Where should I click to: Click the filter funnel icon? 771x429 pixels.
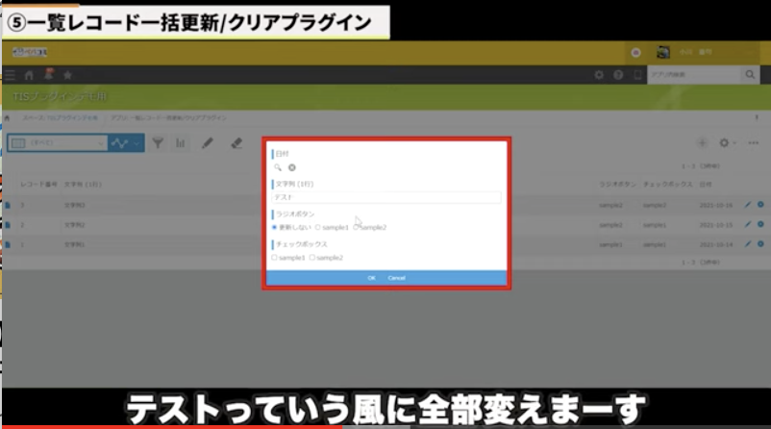tap(158, 142)
